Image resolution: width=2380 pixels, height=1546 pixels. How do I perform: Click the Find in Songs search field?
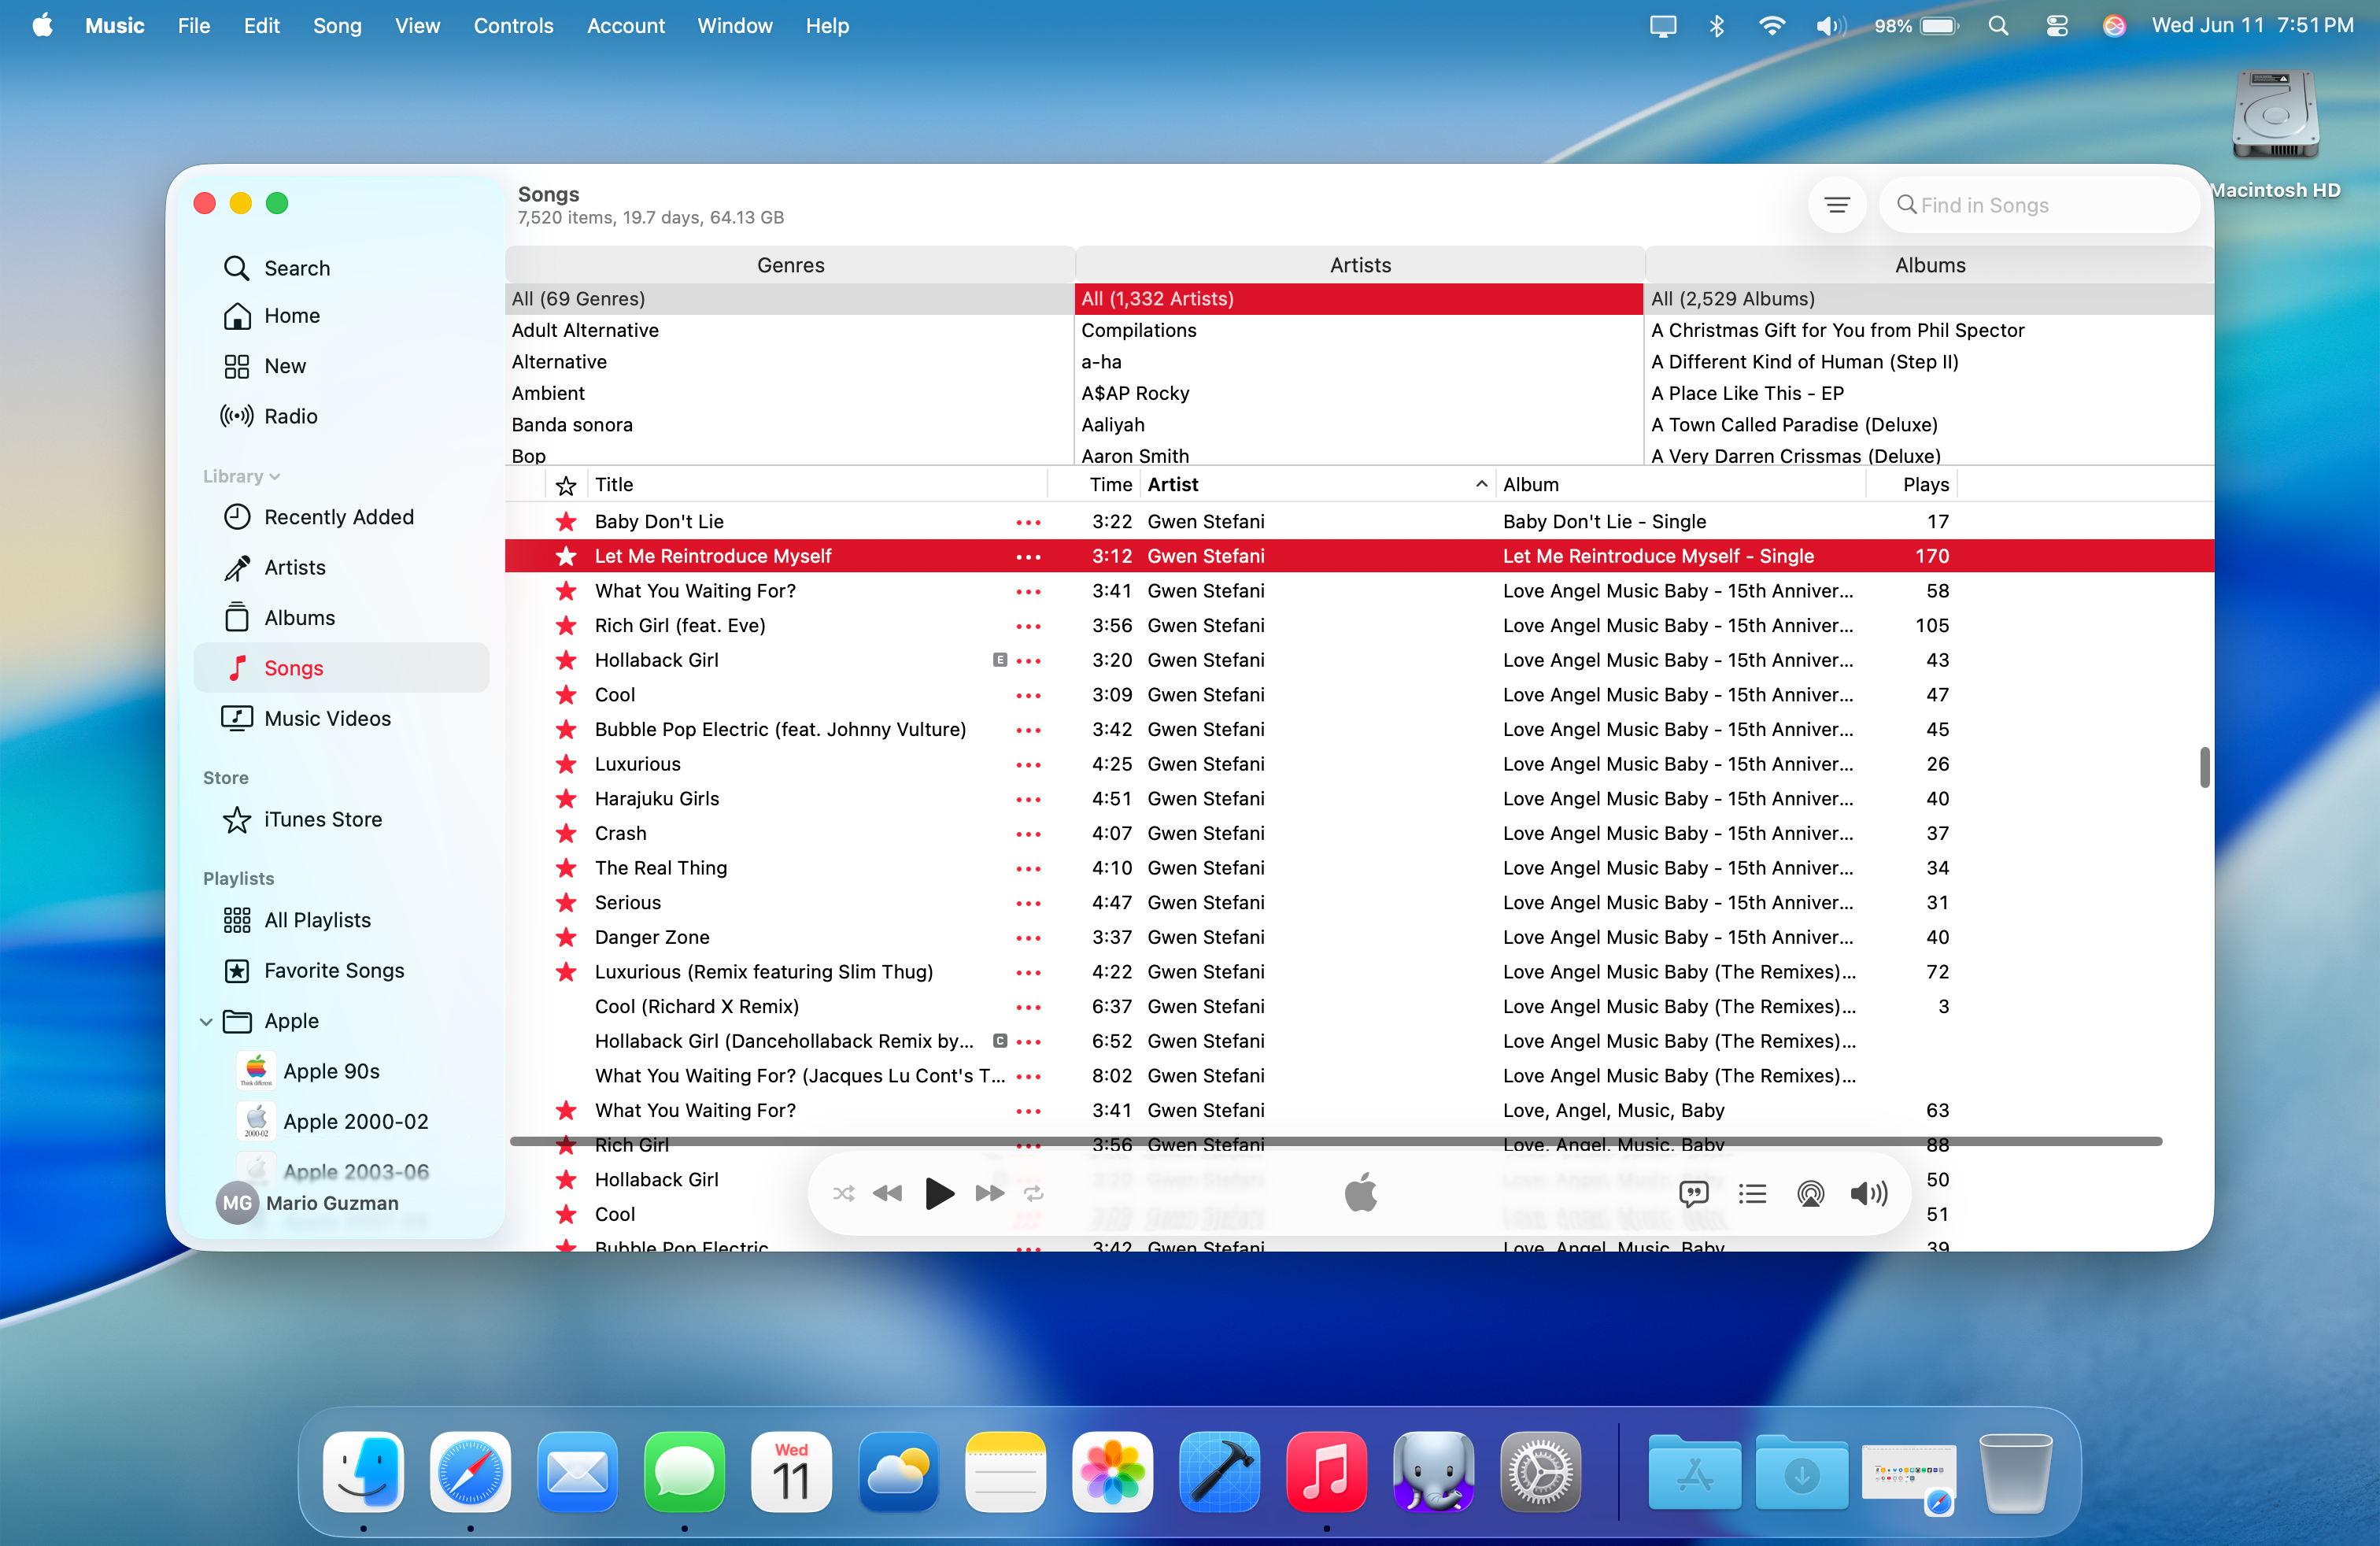(2039, 205)
